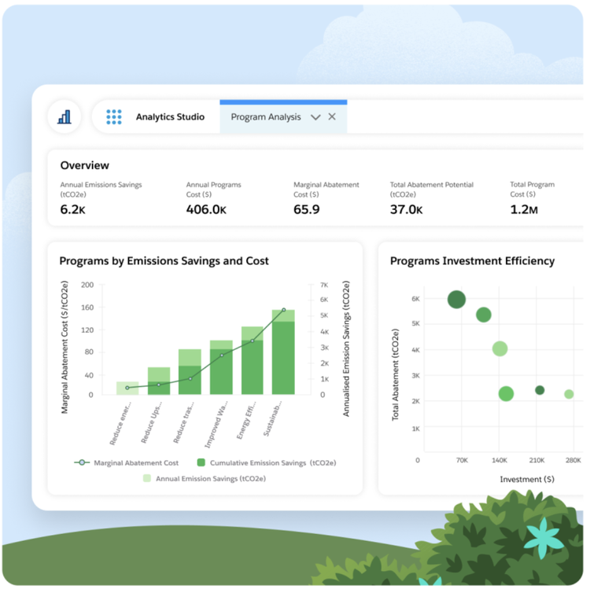The image size is (590, 589).
Task: Click the bar chart analytics app icon
Action: coord(65,117)
